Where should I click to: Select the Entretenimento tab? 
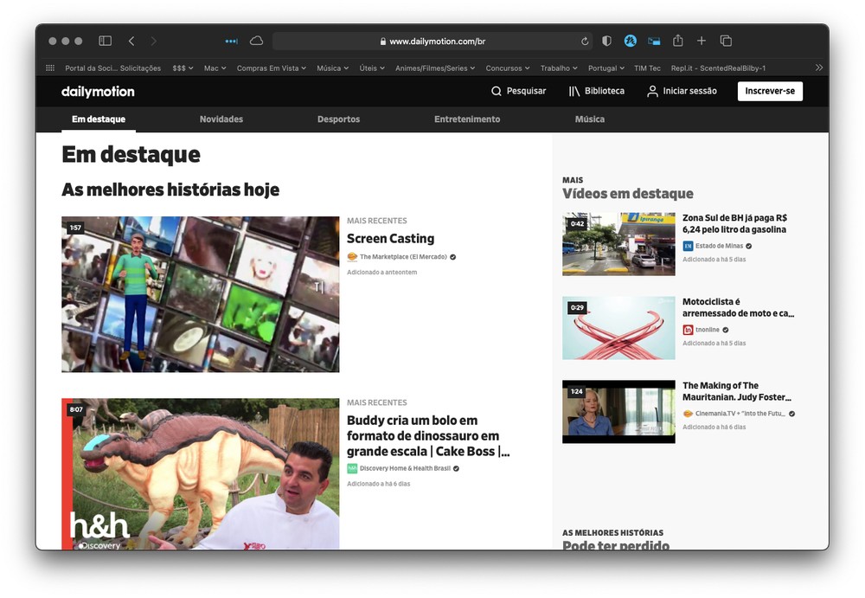[x=467, y=119]
